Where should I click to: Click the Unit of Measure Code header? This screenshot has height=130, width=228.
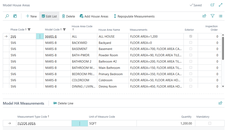pos(102,117)
